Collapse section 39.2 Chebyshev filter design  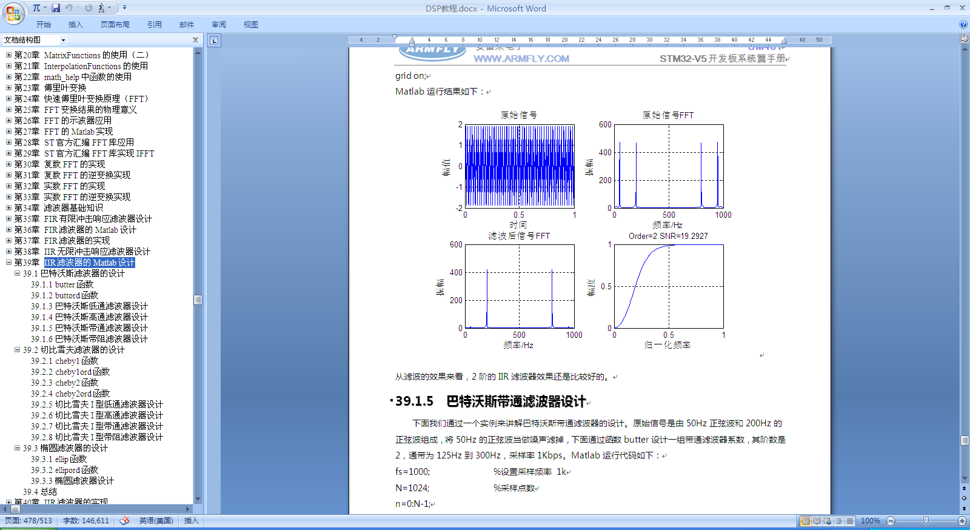pos(18,350)
